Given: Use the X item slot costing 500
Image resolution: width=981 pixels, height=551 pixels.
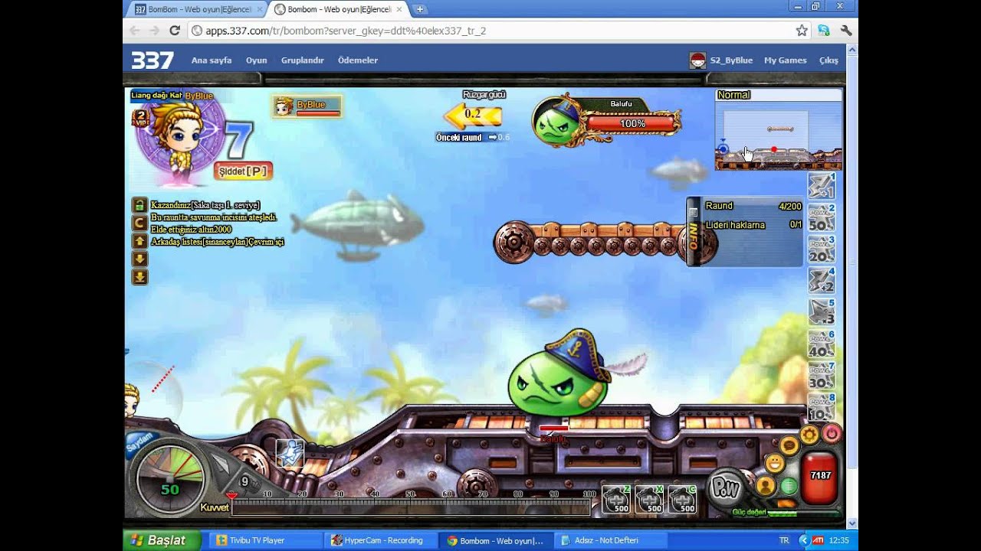Looking at the screenshot, I should (x=649, y=499).
